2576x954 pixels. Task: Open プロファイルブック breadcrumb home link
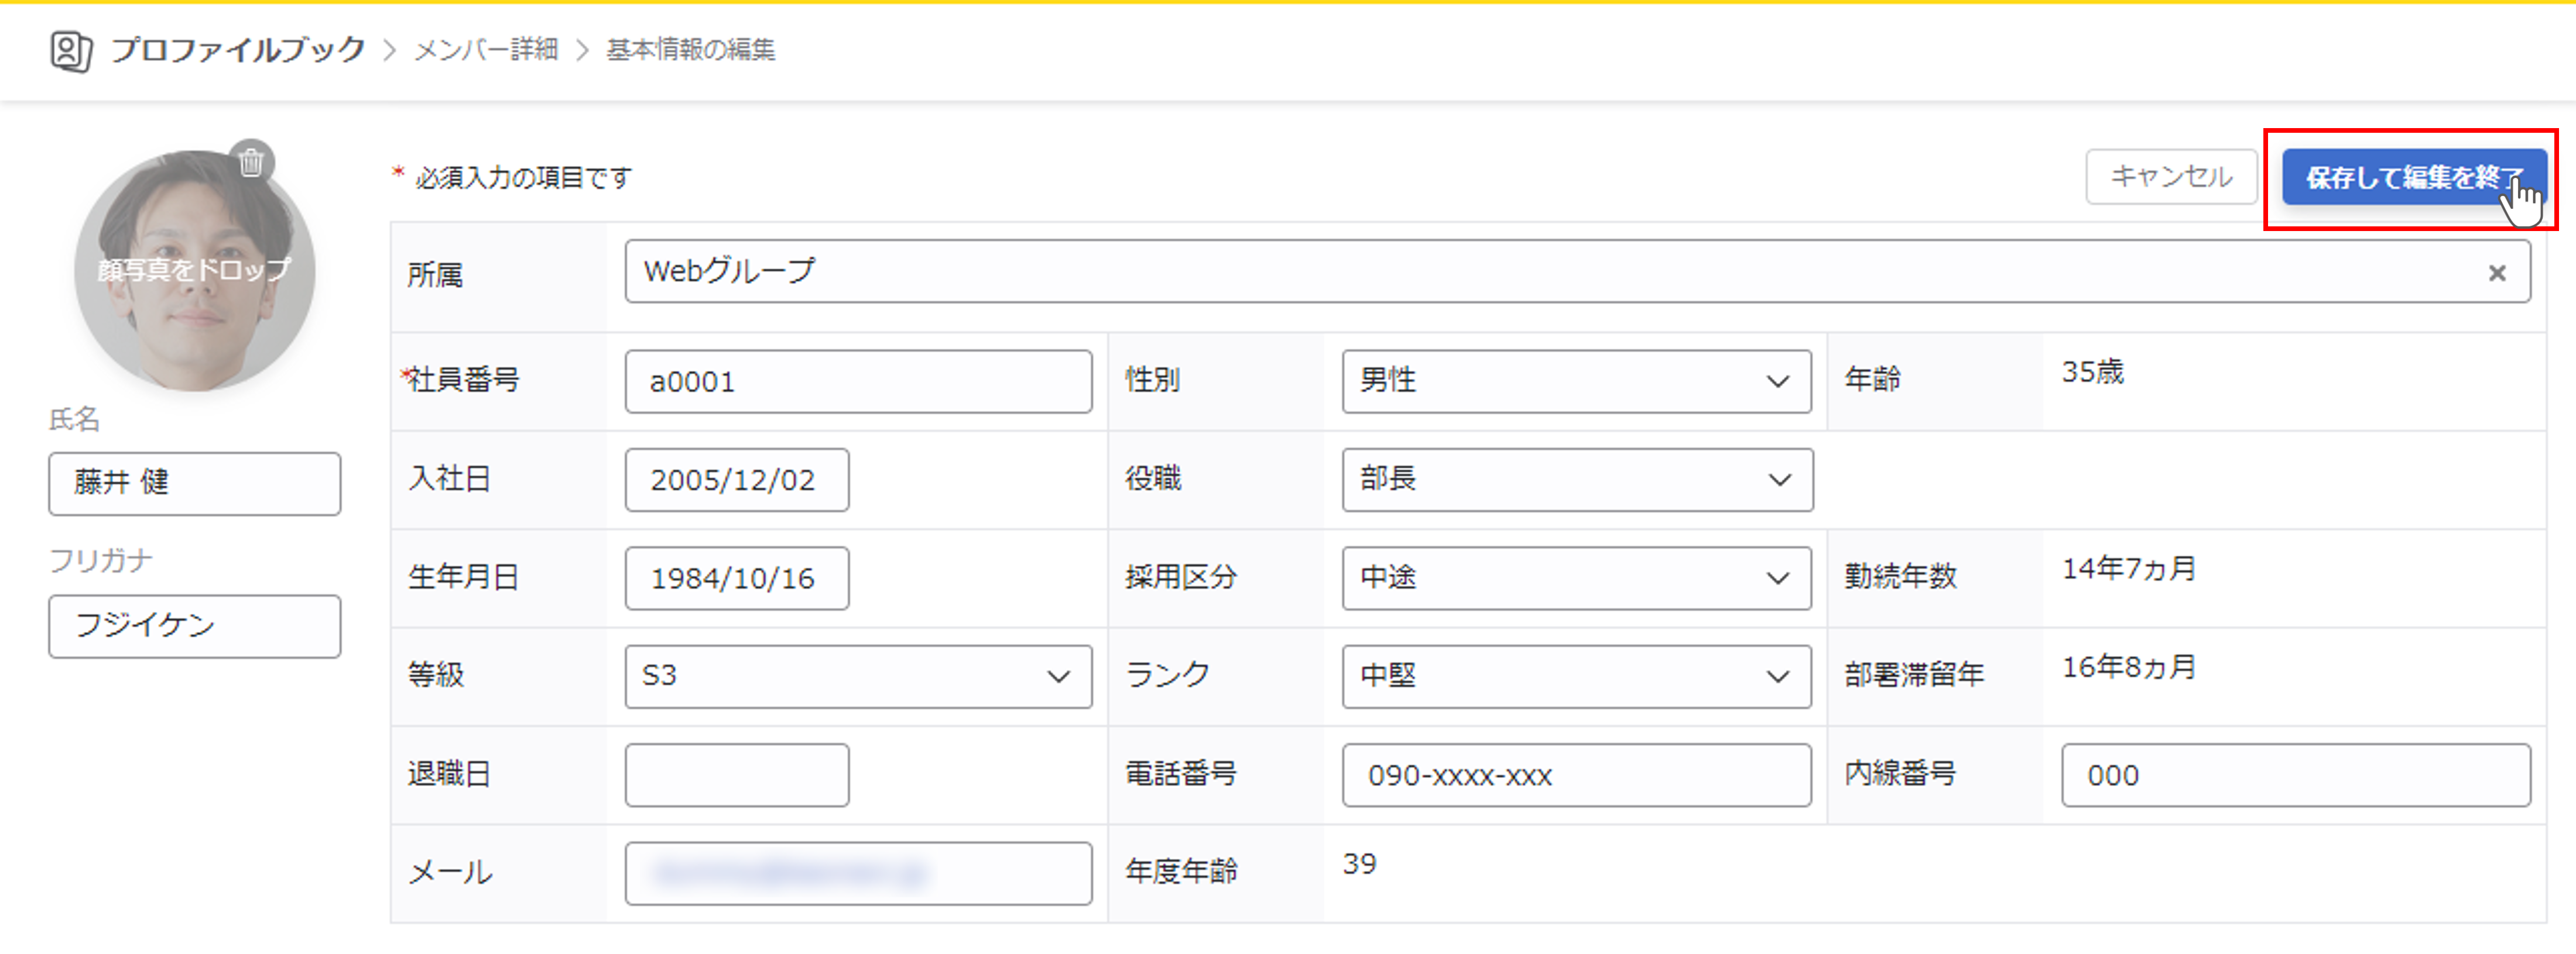[x=238, y=50]
